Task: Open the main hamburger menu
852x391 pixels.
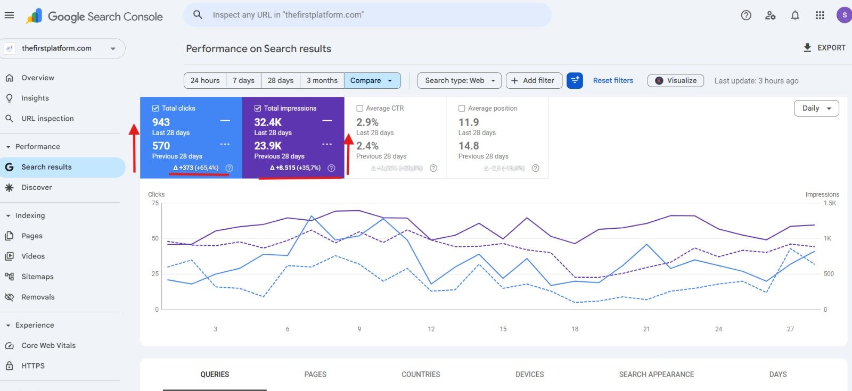Action: [x=9, y=15]
